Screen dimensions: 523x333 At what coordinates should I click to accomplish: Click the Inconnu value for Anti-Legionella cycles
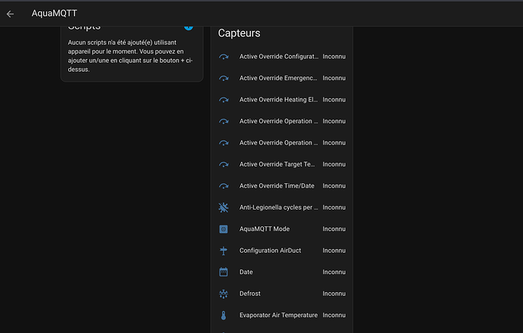point(334,207)
